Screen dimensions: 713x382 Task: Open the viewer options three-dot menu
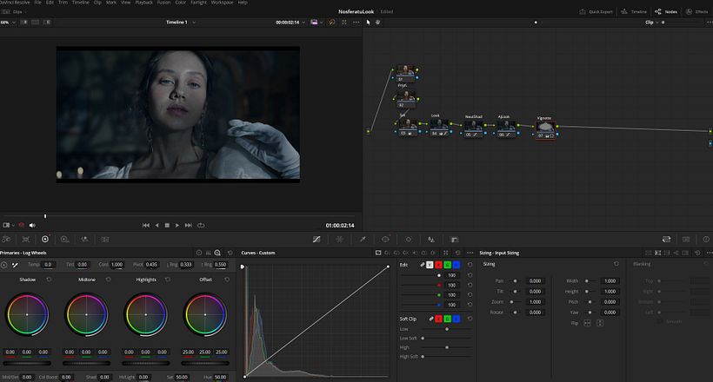point(356,22)
